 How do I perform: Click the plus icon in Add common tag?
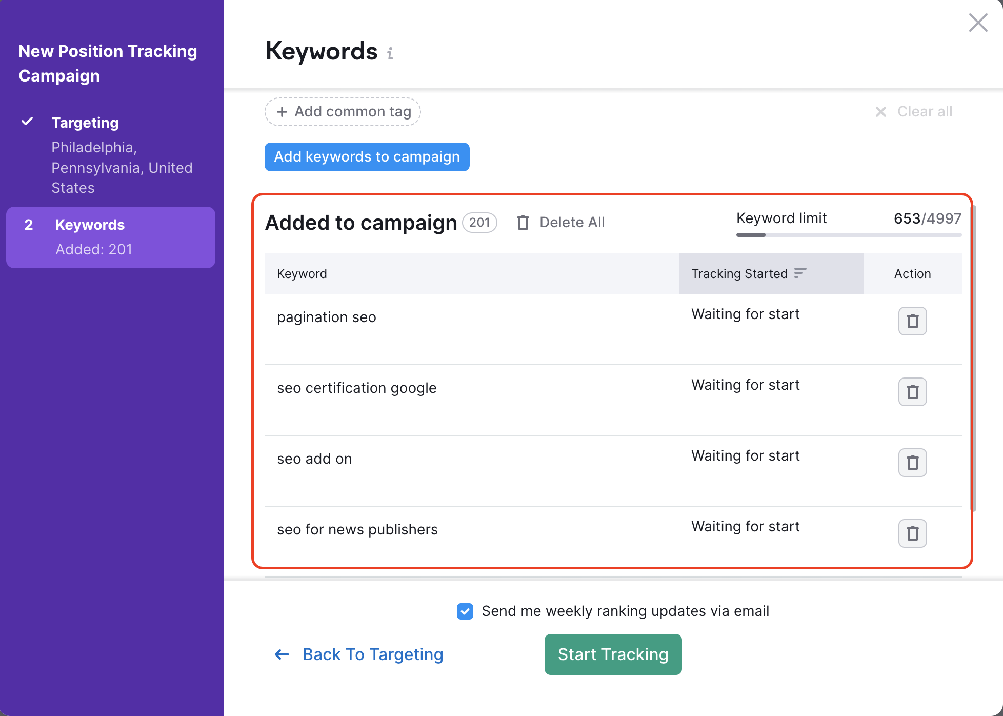283,111
